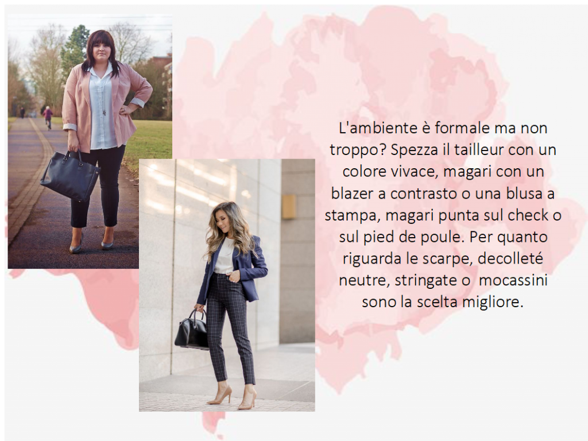Click the black handbag in the park photo
Viewport: 588px width, 441px height.
pos(70,176)
